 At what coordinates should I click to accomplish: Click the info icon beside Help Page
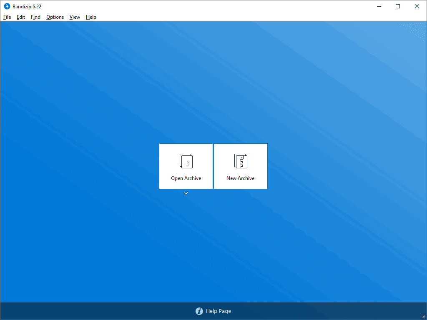point(199,311)
